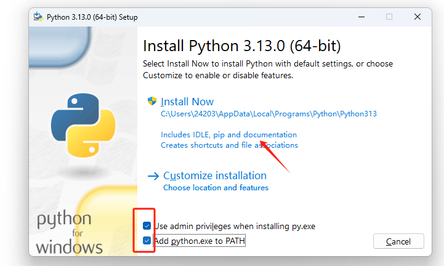444x266 pixels.
Task: Uncheck Use admin privileges when installing py.exe
Action: point(147,226)
